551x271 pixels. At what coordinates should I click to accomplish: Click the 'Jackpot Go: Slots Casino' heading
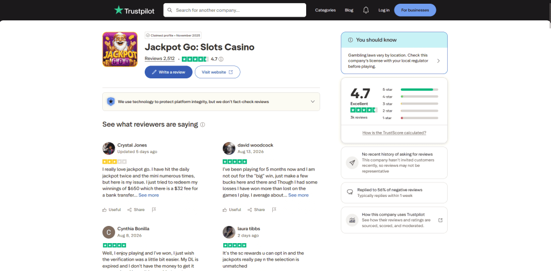[200, 47]
